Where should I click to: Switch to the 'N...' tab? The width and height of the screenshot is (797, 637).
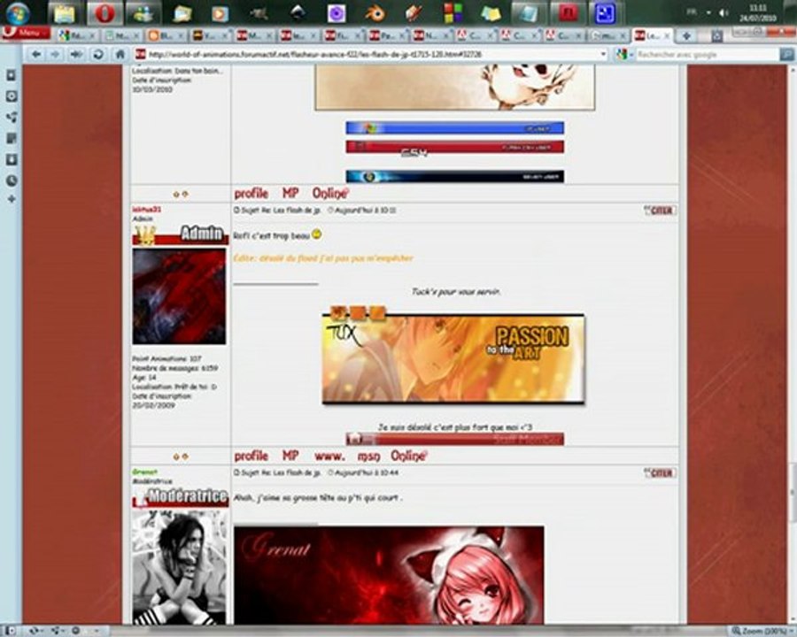431,35
